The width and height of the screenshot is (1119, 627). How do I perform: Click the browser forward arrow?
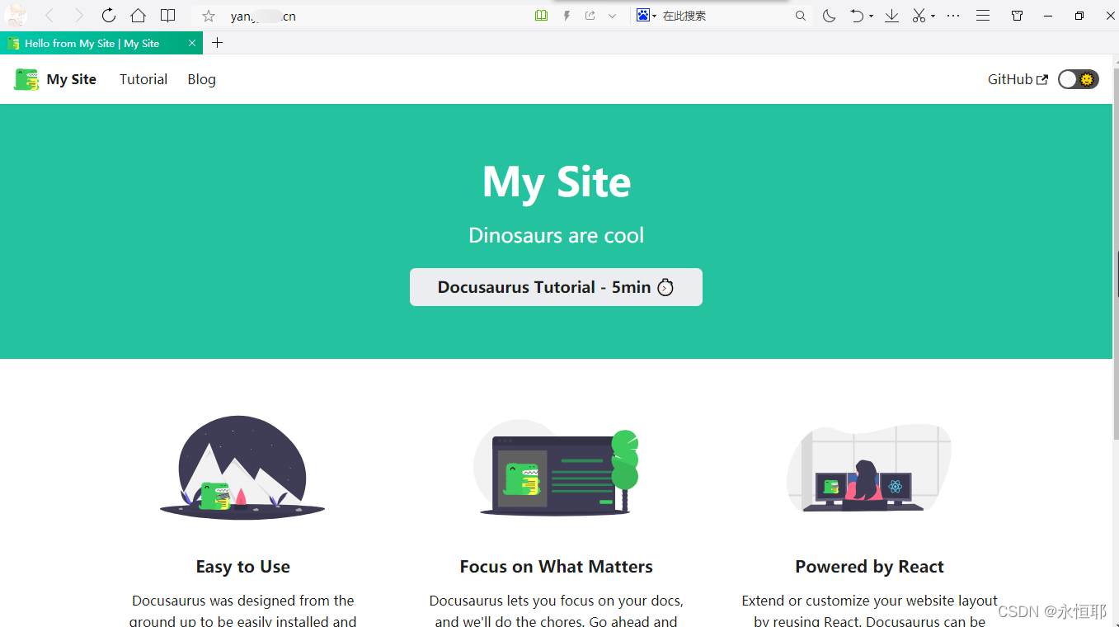point(79,16)
